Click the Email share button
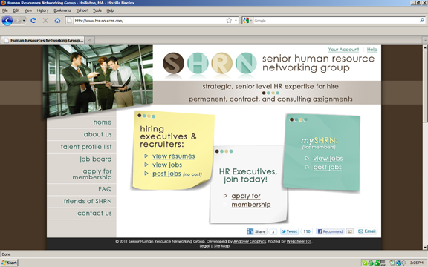Viewport: 428px width, 267px height. [x=367, y=231]
